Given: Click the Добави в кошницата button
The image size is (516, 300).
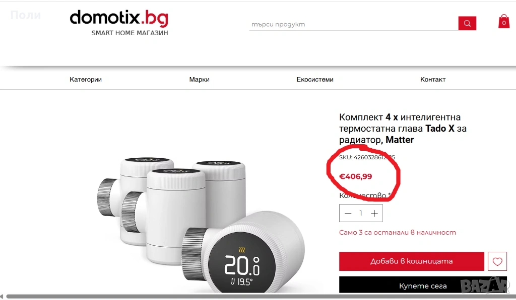Looking at the screenshot, I should pos(412,261).
